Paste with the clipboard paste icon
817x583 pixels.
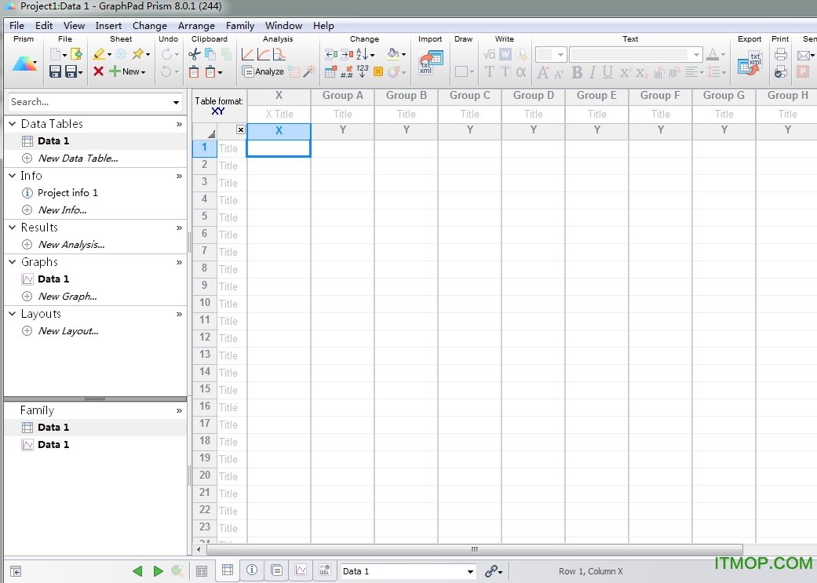(194, 72)
